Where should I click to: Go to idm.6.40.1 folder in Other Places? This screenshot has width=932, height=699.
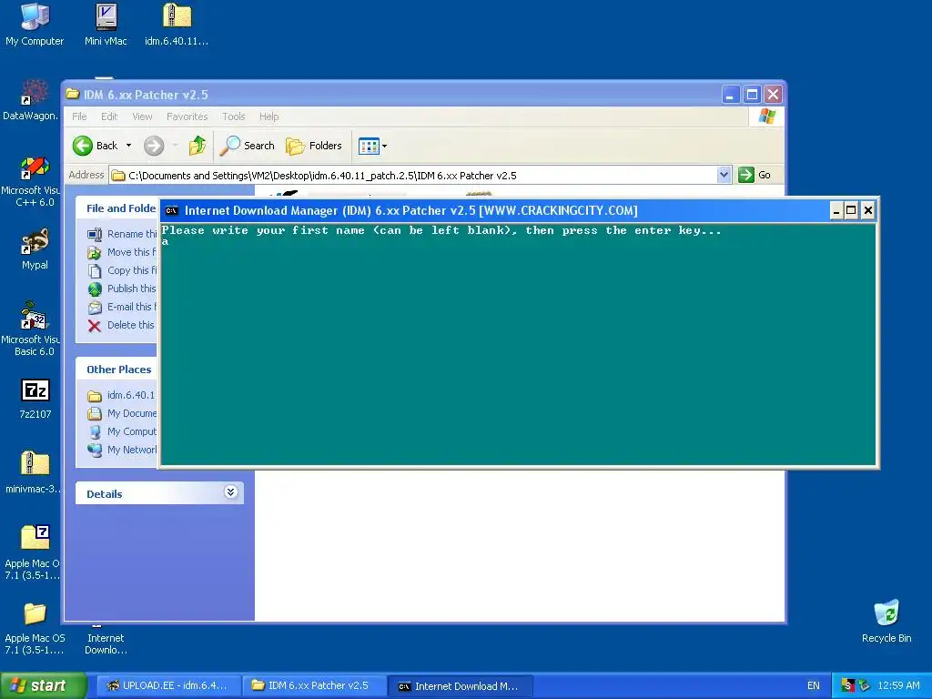coord(121,395)
